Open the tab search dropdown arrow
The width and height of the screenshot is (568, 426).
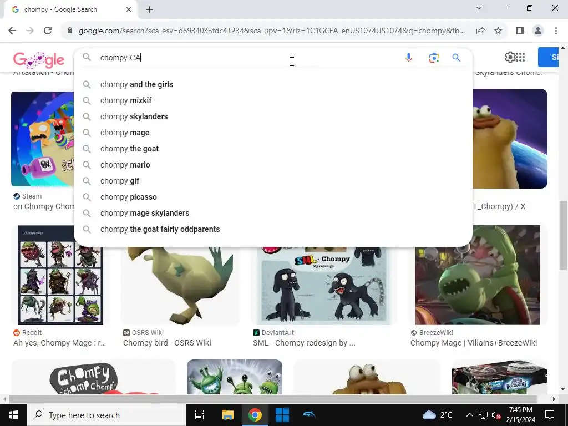[x=479, y=8]
